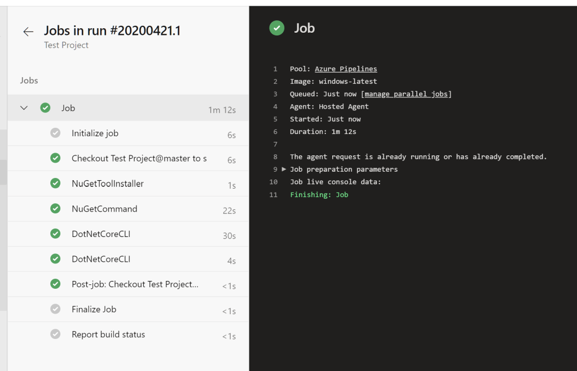The image size is (577, 371).
Task: Click the Finishing: Job log line
Action: click(x=320, y=194)
